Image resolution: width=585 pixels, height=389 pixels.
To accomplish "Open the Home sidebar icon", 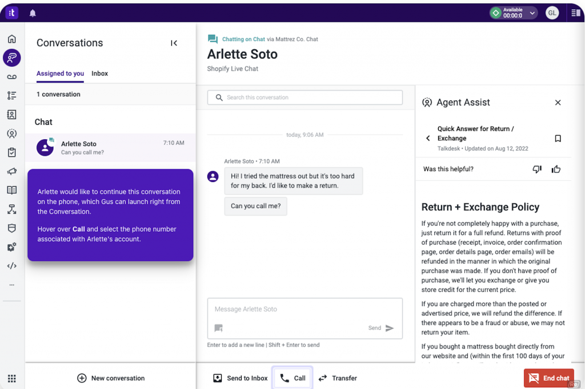I will [11, 38].
